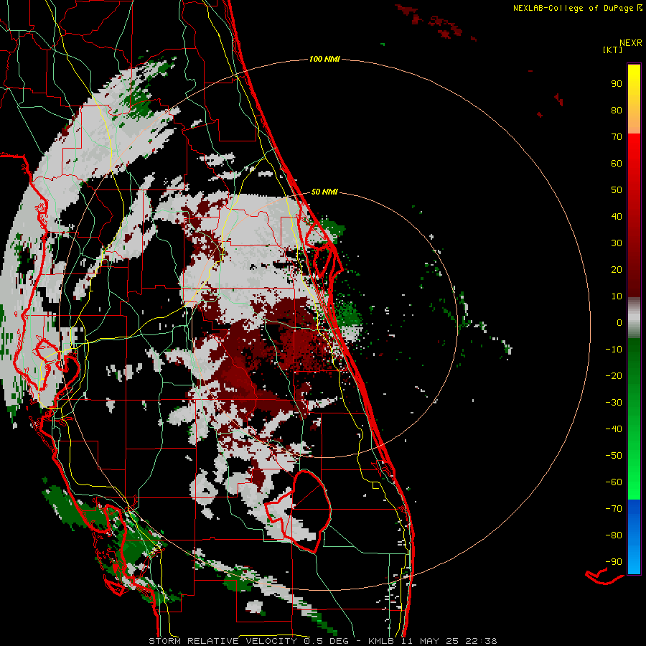Click the yellow top segment of color bar

[634, 99]
